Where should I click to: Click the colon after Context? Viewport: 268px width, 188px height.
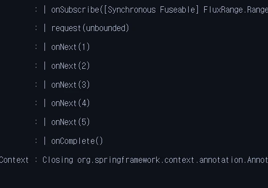[x=36, y=160]
